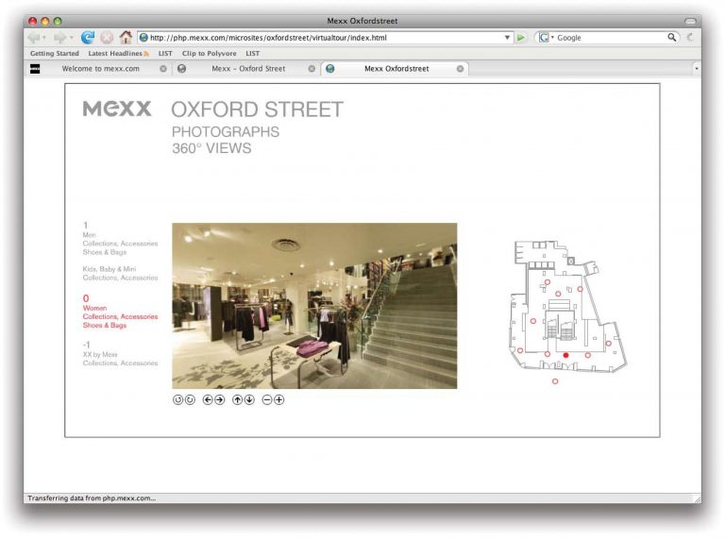Open the URL bar history dropdown

pyautogui.click(x=507, y=38)
